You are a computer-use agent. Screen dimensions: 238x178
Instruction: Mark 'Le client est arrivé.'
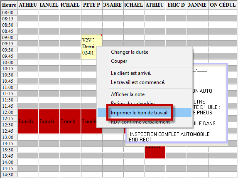coord(131,73)
